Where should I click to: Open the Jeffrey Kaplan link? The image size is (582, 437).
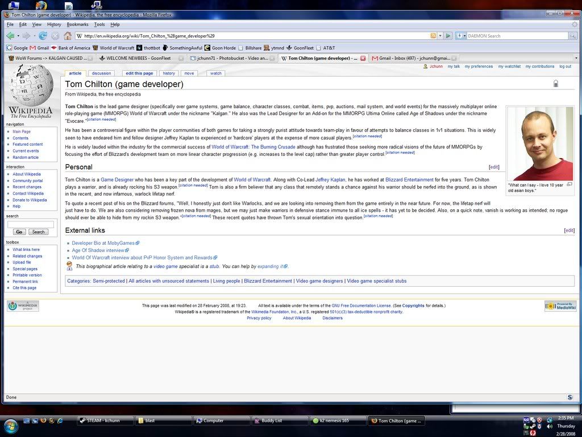pos(330,180)
